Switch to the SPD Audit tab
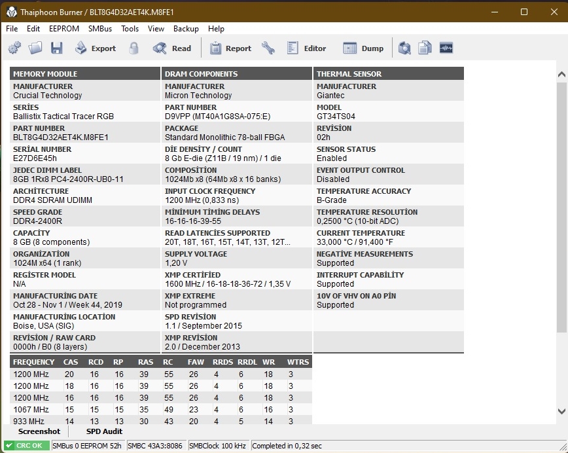This screenshot has height=453, width=568. point(104,431)
